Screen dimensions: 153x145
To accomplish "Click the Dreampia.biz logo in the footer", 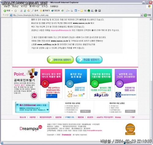I will (31, 128).
